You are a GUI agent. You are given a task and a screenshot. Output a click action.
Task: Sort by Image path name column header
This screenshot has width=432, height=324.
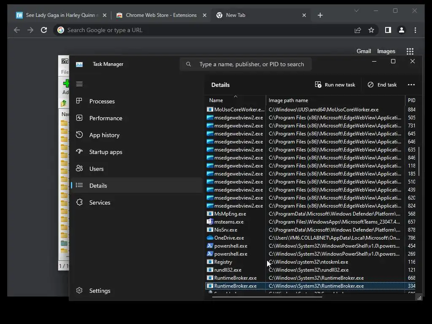(335, 100)
